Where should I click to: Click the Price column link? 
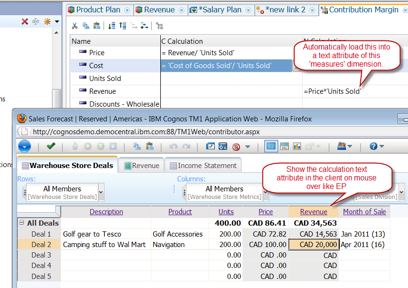click(x=266, y=212)
